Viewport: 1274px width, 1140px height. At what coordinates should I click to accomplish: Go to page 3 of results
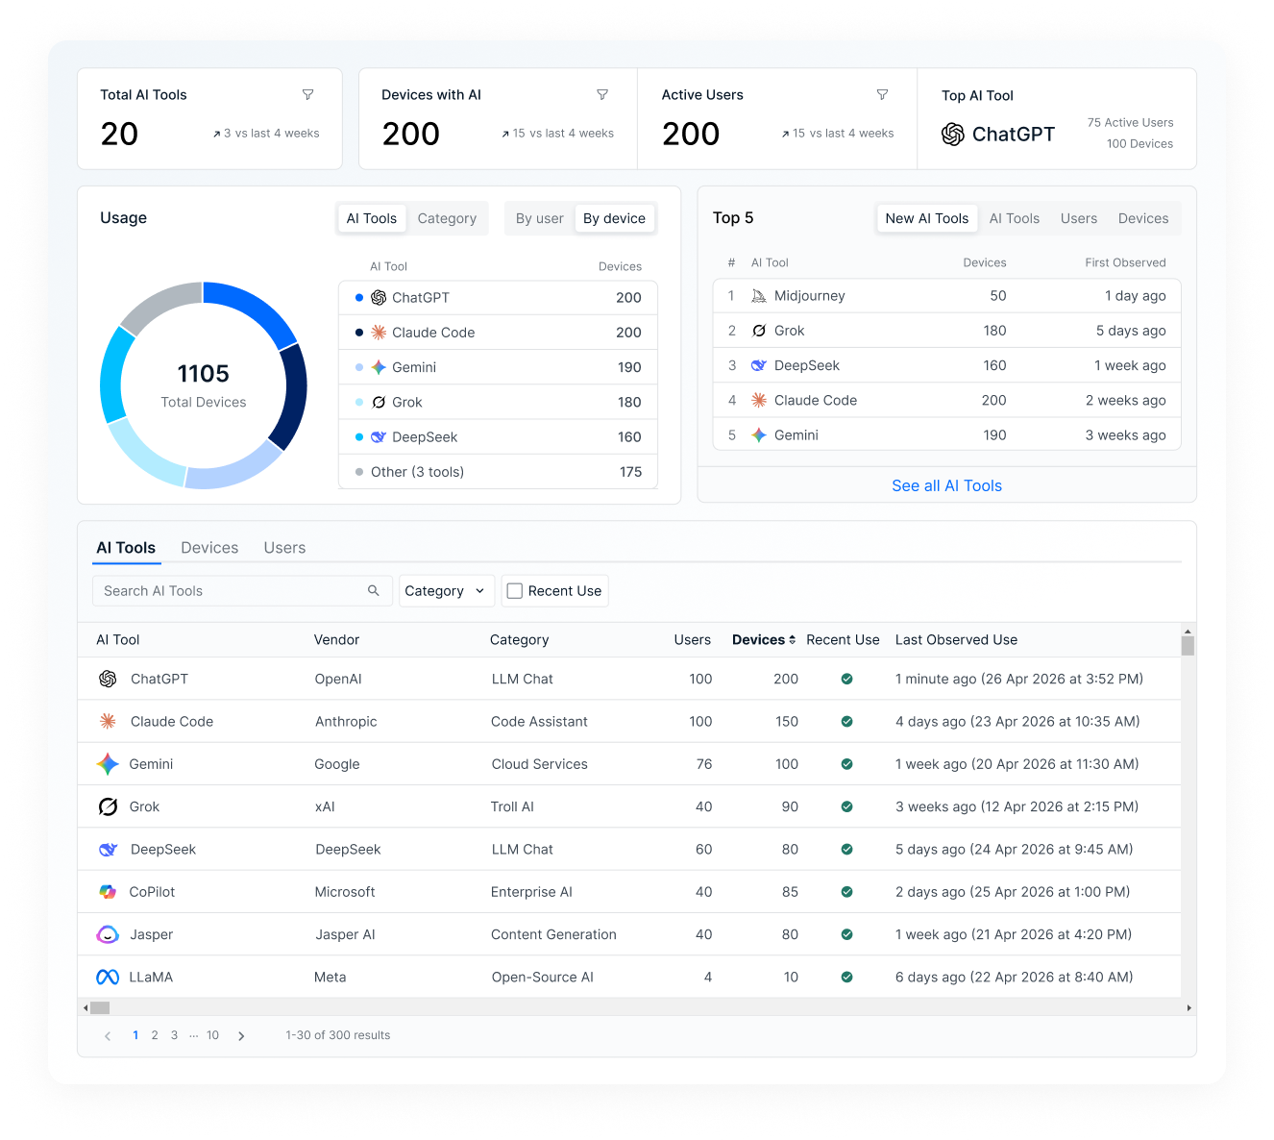(x=174, y=1035)
